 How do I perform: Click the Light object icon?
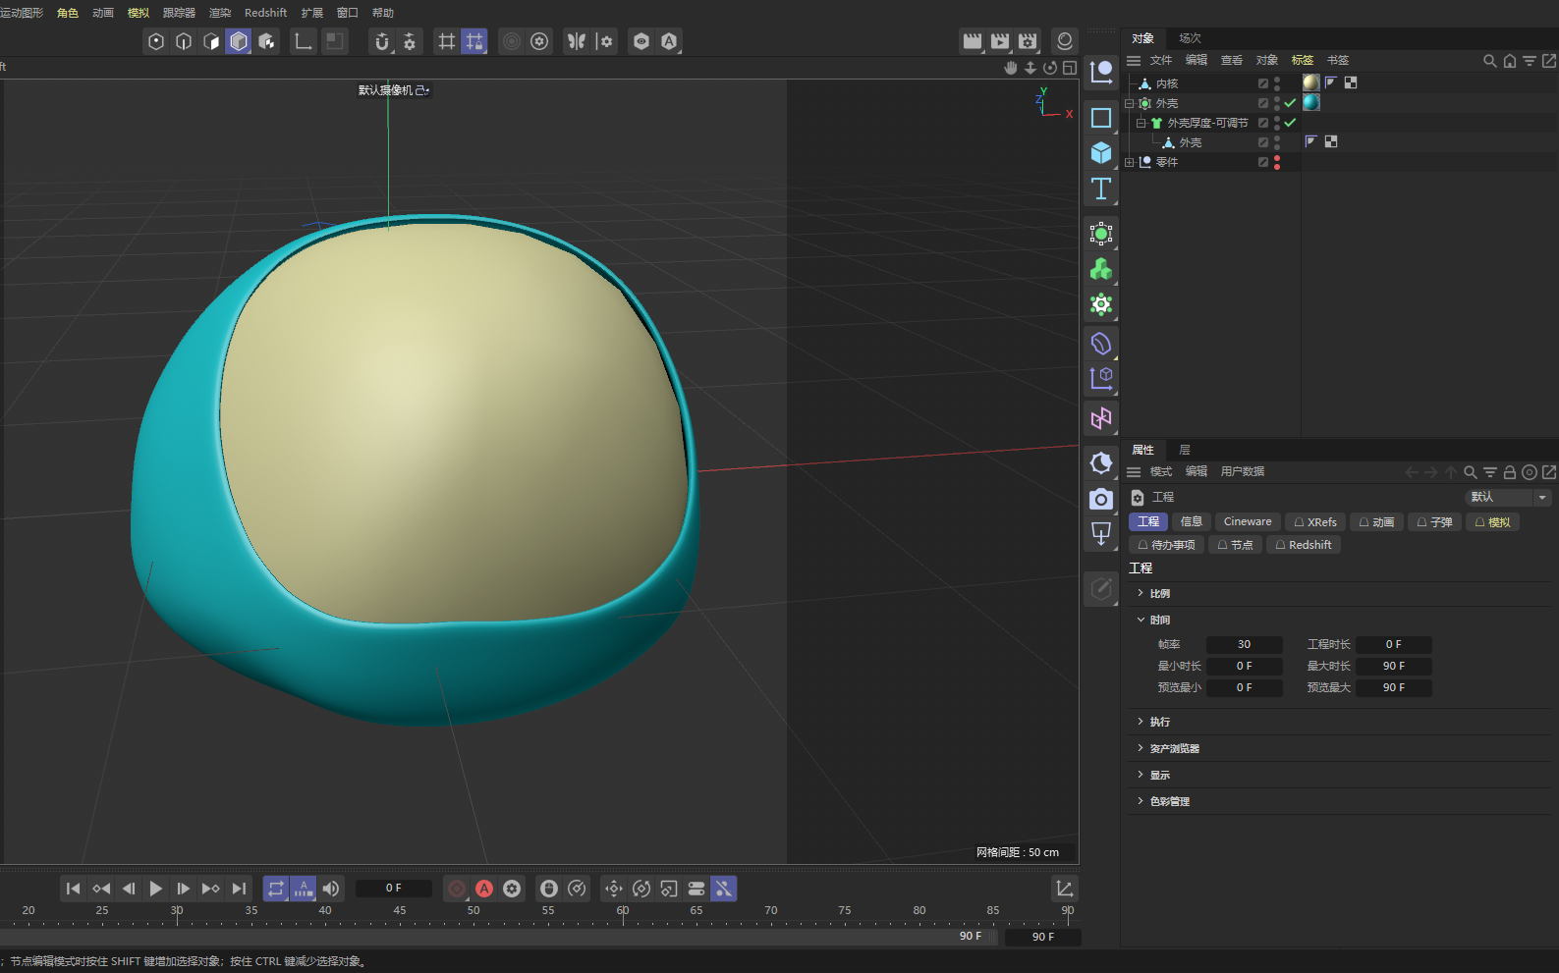tap(1101, 534)
